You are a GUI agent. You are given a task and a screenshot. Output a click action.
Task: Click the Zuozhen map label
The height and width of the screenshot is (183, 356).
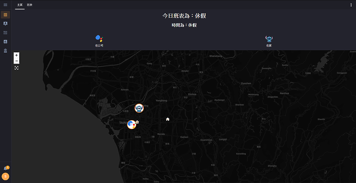pyautogui.click(x=246, y=83)
